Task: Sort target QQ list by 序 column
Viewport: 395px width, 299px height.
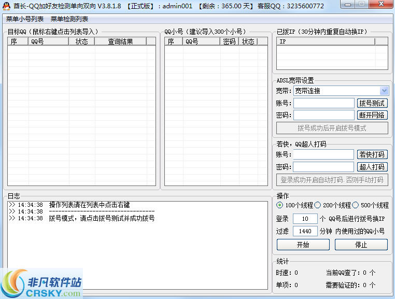Action: pos(18,41)
